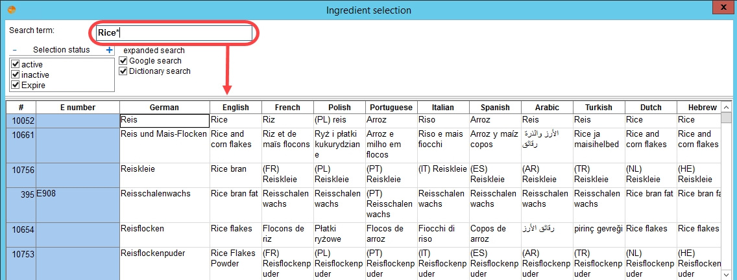Disable the Dictionary search checkbox

(123, 71)
